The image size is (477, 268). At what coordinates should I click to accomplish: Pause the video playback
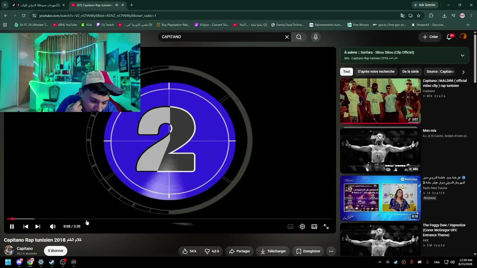(x=12, y=226)
